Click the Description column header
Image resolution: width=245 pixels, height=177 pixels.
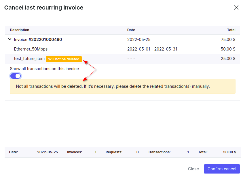coord(20,30)
